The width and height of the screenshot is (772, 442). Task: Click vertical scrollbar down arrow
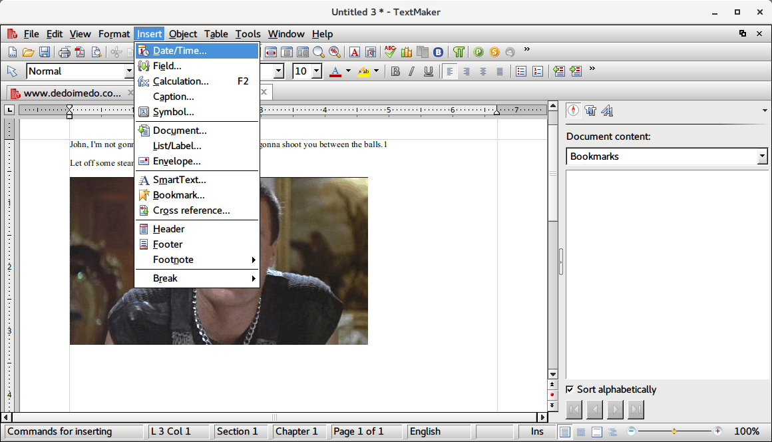(x=553, y=375)
